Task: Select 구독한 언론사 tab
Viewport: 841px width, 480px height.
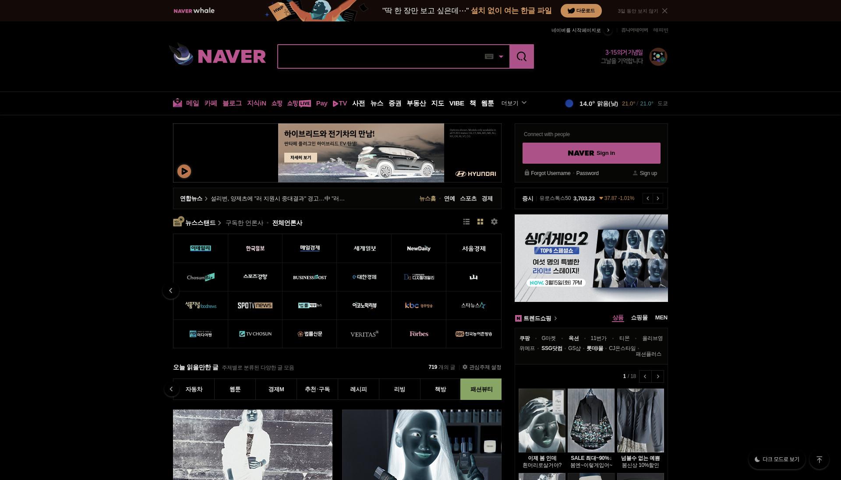Action: click(244, 223)
